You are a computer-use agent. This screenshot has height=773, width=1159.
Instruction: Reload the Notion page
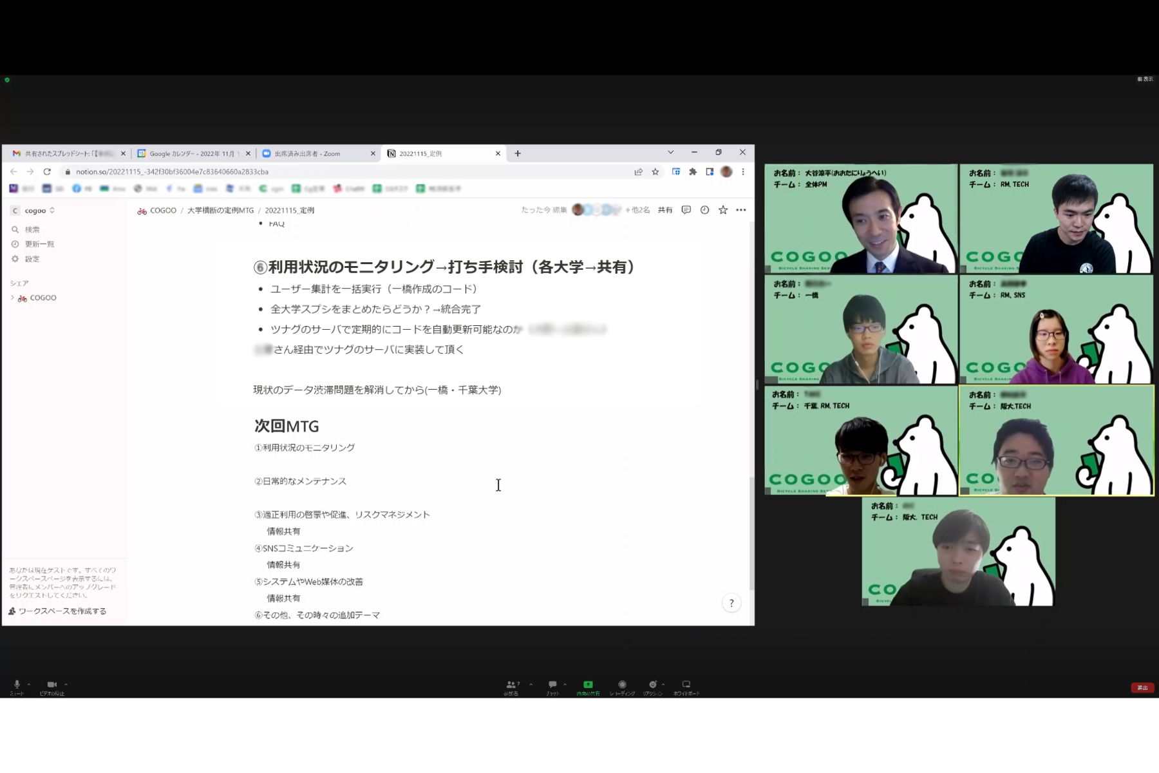(47, 171)
